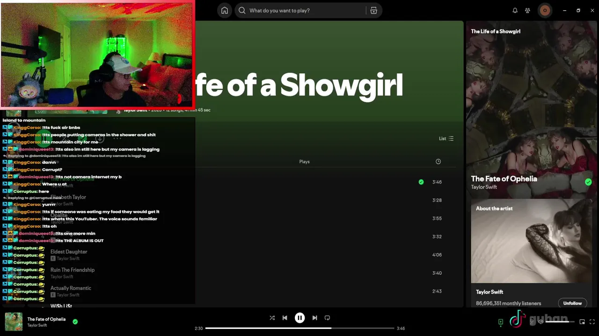
Task: Open the notifications bell
Action: click(x=515, y=10)
